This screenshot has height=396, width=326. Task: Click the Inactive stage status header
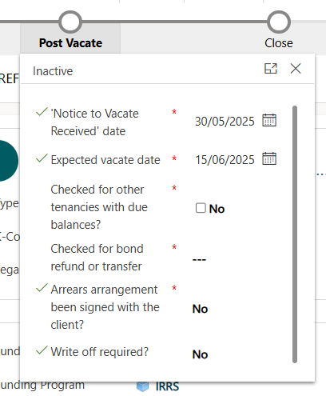(x=53, y=71)
